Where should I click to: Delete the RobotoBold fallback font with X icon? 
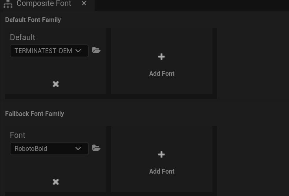pos(56,182)
